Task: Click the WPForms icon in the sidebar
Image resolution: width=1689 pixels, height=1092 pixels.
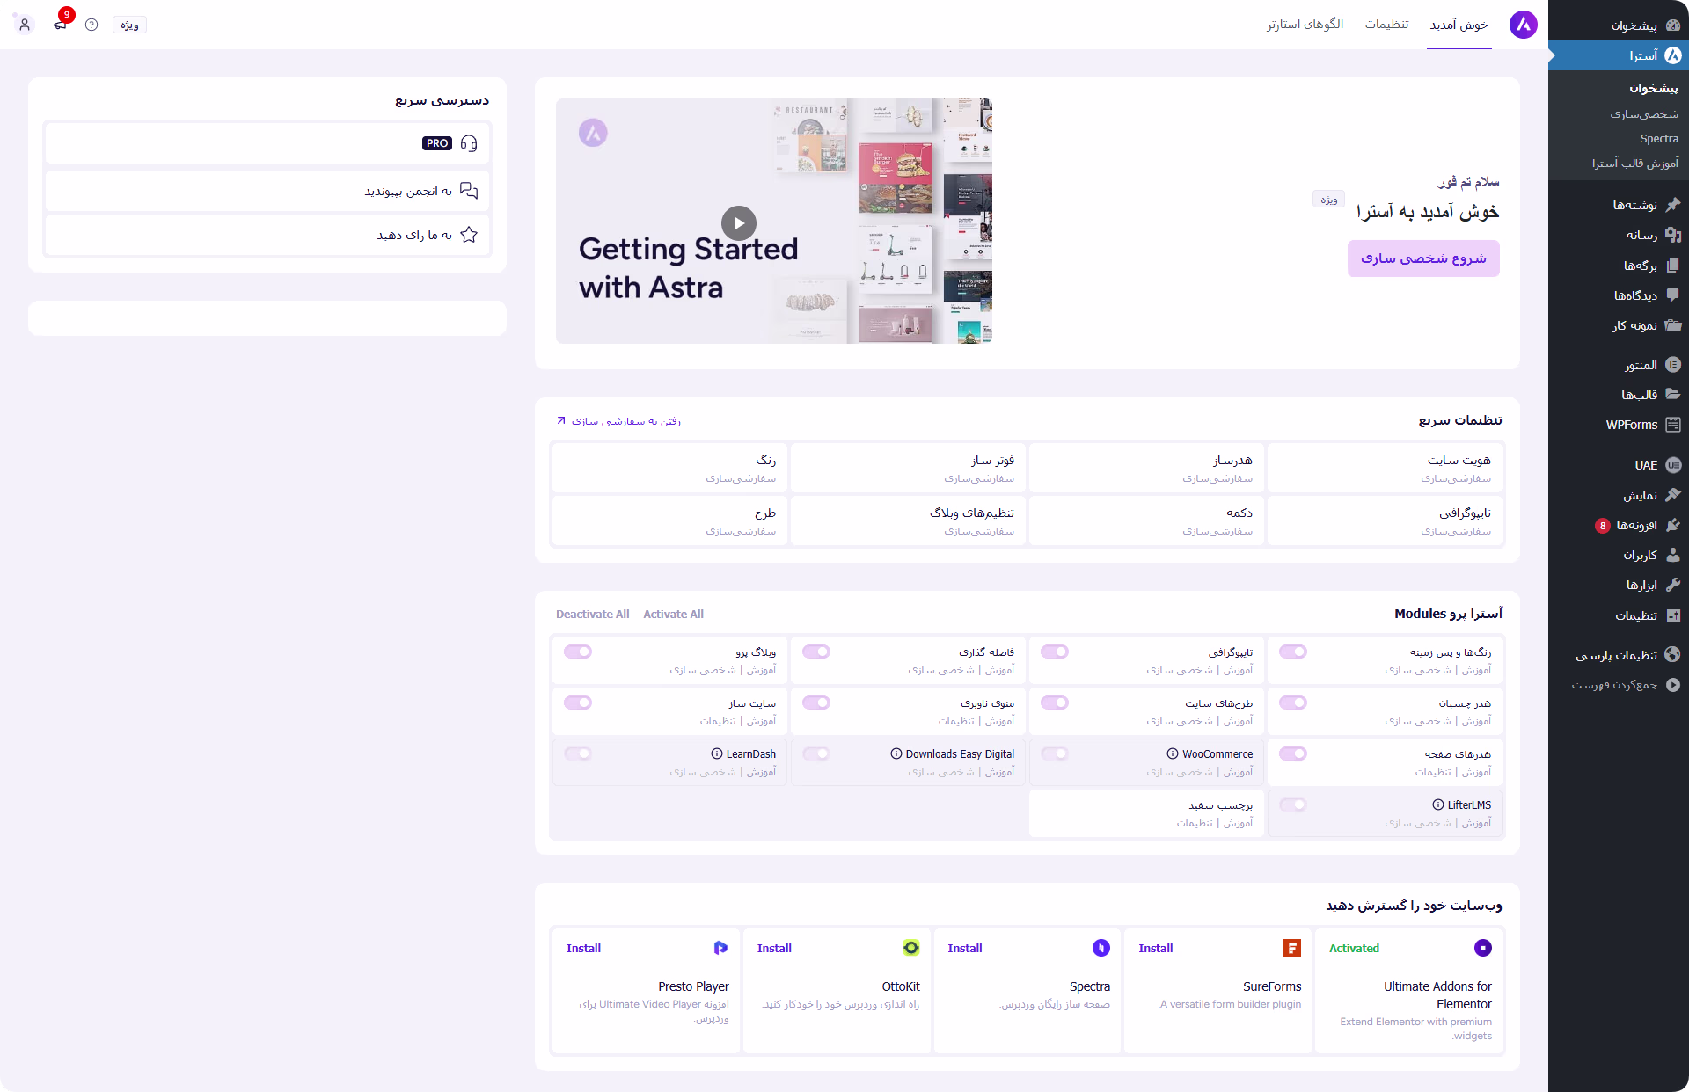Action: coord(1673,425)
